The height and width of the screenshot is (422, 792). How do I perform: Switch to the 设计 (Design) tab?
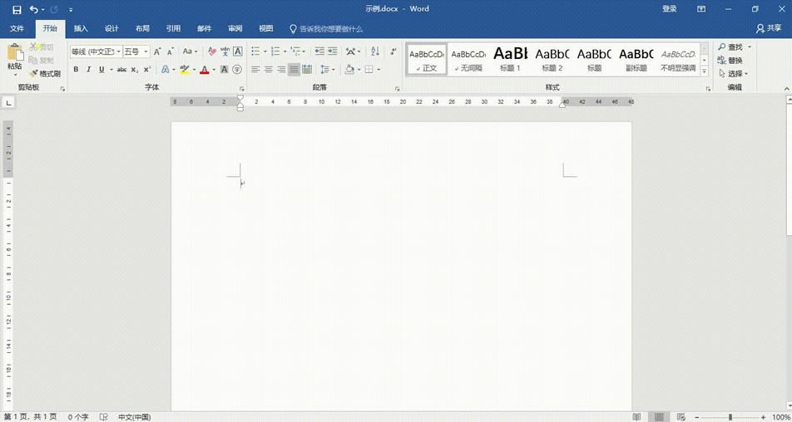111,29
